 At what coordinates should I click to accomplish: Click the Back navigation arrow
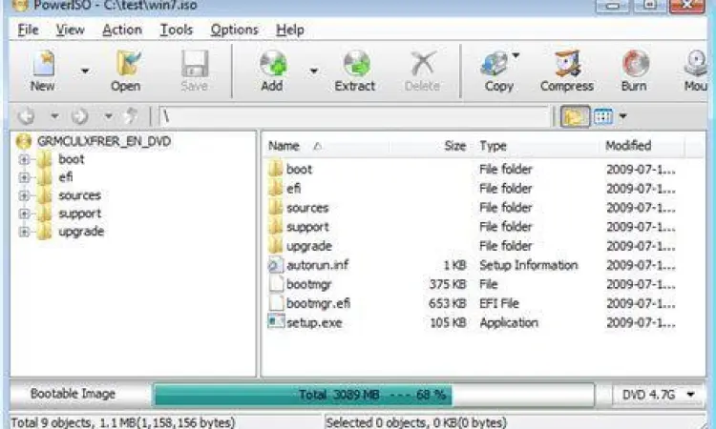27,116
